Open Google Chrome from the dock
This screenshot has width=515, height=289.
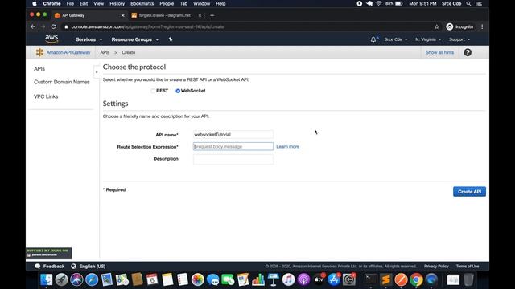(416, 279)
